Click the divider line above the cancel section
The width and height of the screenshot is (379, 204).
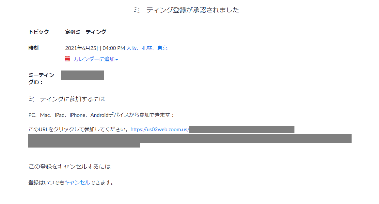pos(186,157)
